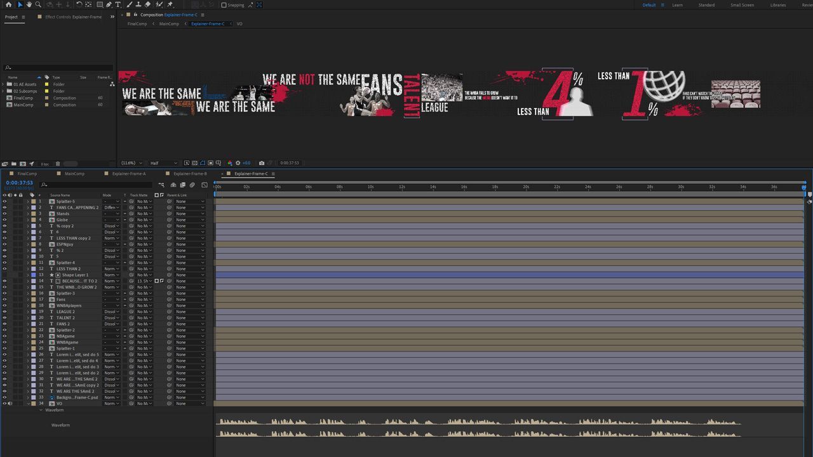
Task: Select the Hand tool
Action: [x=29, y=4]
